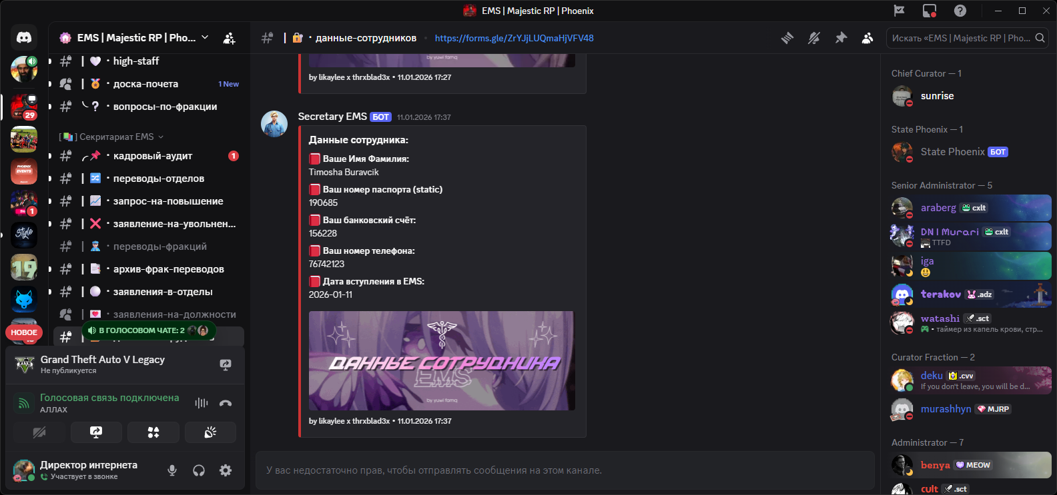1057x495 pixels.
Task: Expand the EMS server name dropdown
Action: click(x=205, y=38)
